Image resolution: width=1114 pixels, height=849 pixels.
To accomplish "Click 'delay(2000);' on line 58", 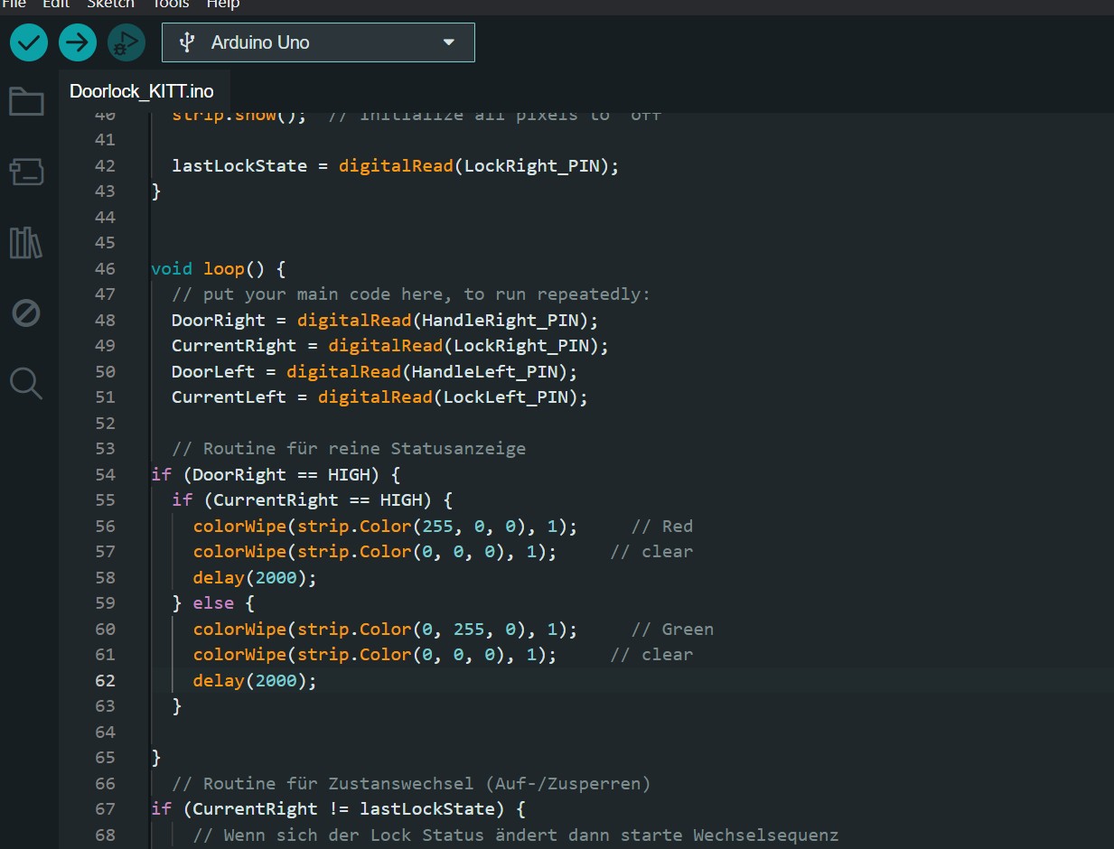I will 256,577.
